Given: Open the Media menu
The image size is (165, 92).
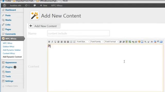Looking at the screenshot, I should (x=8, y=20).
